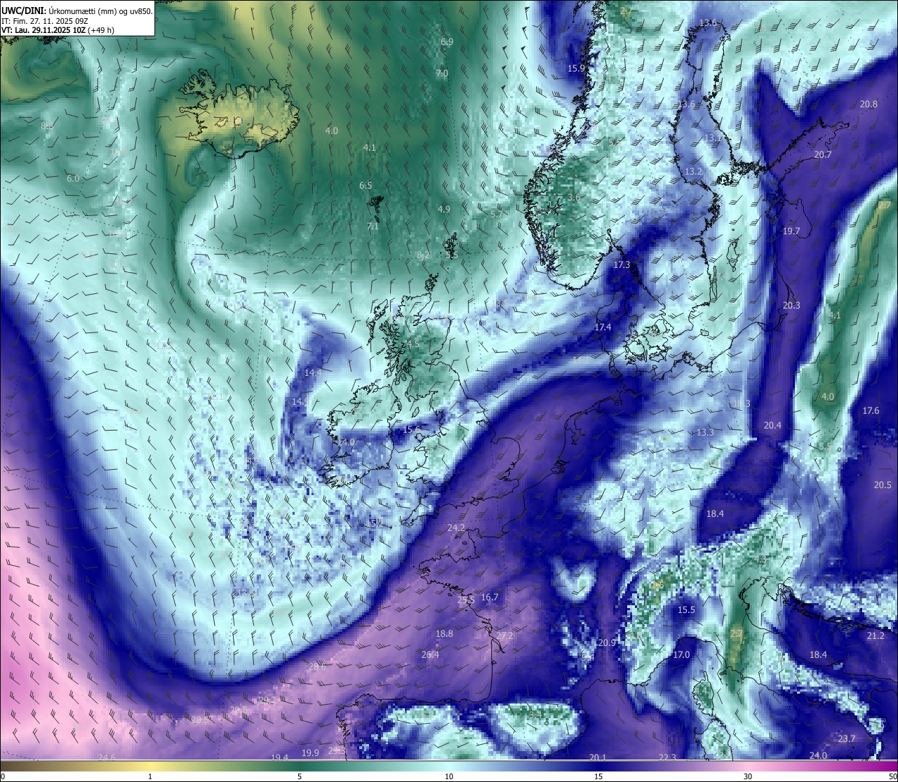Viewport: 898px width, 782px height.
Task: Click the 7.0 value label
Action: tap(441, 73)
